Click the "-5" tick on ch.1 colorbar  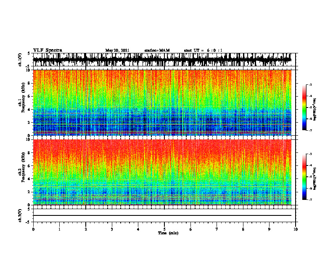(x=310, y=108)
